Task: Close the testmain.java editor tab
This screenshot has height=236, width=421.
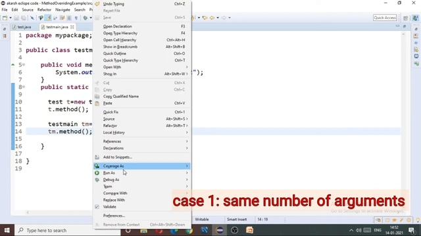Action: click(x=72, y=27)
